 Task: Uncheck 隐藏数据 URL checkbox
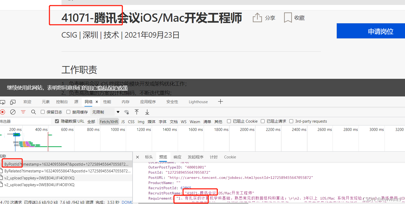point(57,121)
